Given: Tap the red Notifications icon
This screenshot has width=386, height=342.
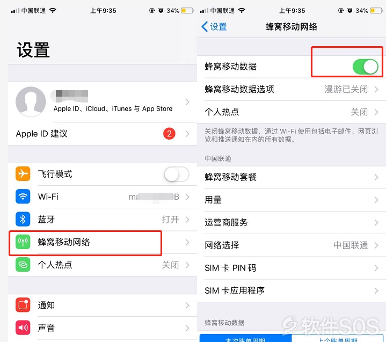Looking at the screenshot, I should (23, 305).
